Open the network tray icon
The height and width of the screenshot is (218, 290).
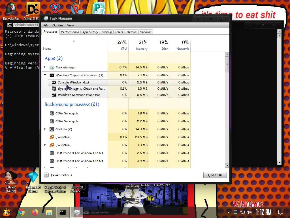click(x=242, y=212)
